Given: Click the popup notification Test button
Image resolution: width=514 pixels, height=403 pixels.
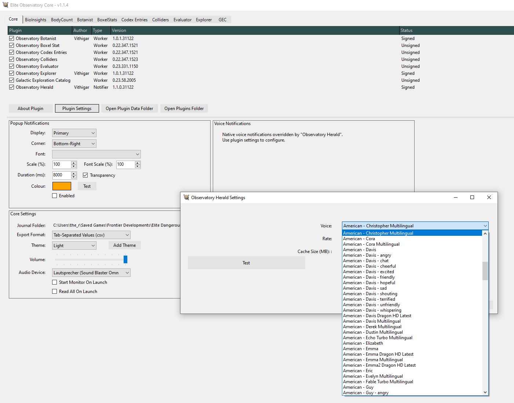Looking at the screenshot, I should point(87,186).
